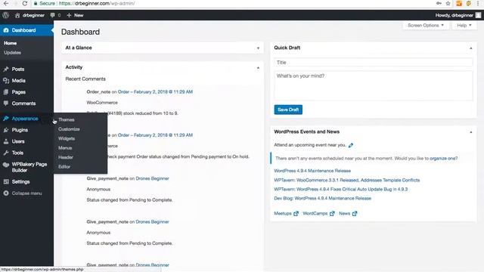Collapse the Activity panel
Image resolution: width=484 pixels, height=272 pixels.
[258, 67]
